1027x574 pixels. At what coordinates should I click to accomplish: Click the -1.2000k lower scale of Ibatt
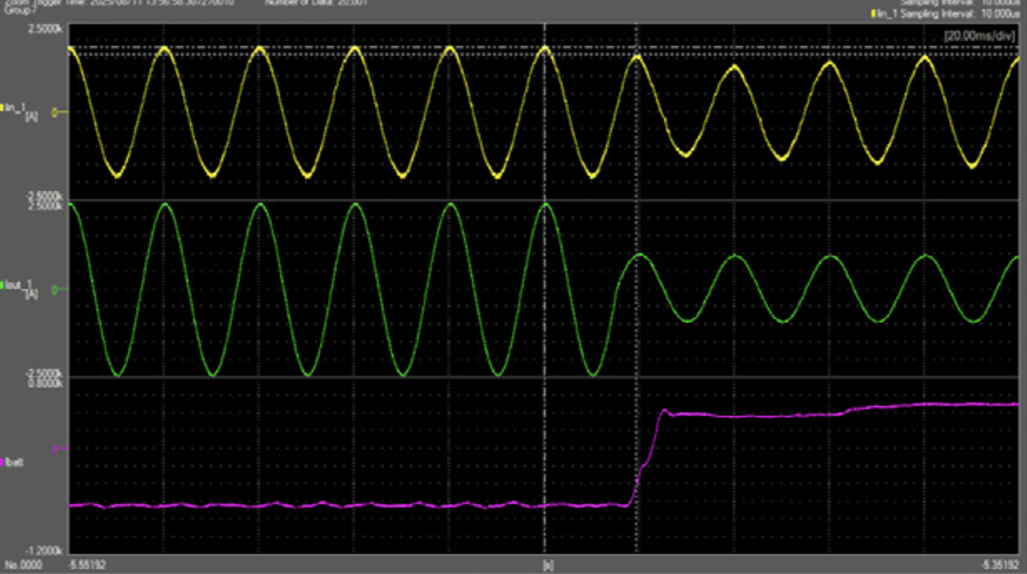[44, 551]
